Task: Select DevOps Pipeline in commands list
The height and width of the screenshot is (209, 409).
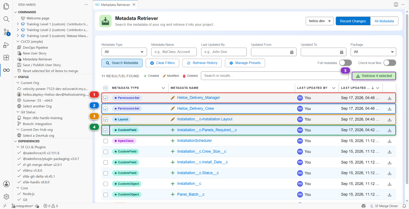Action: (x=35, y=47)
